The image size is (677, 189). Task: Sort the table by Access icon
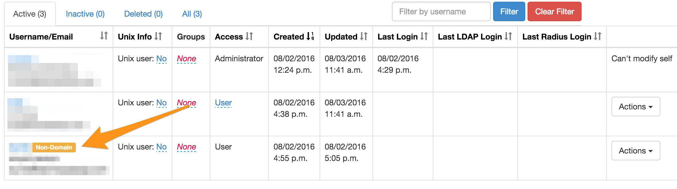coord(249,36)
